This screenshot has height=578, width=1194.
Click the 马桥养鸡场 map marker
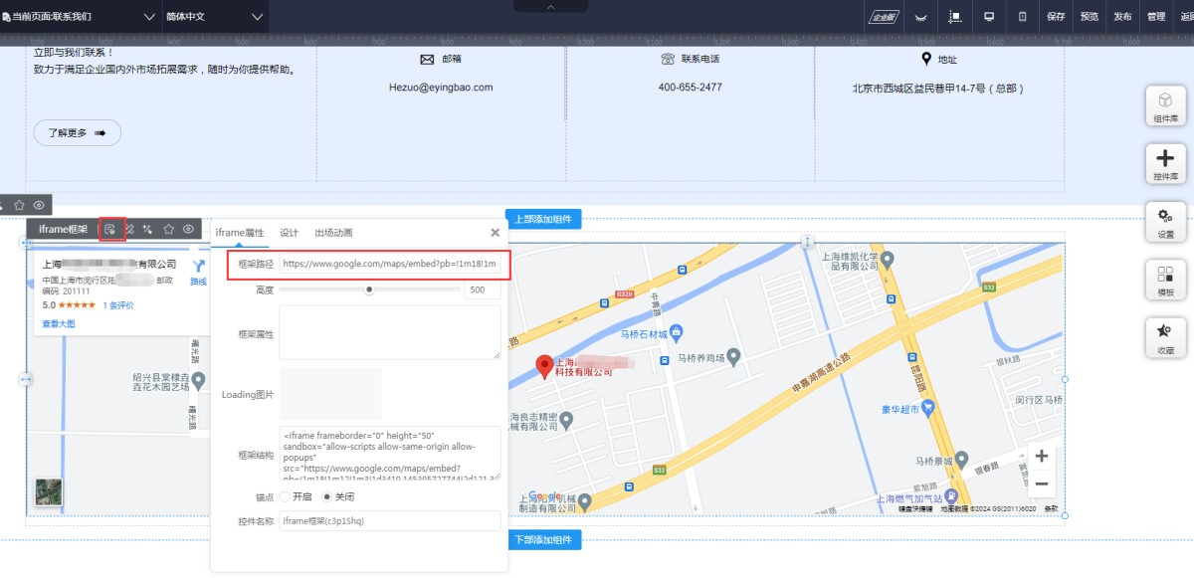click(x=733, y=355)
